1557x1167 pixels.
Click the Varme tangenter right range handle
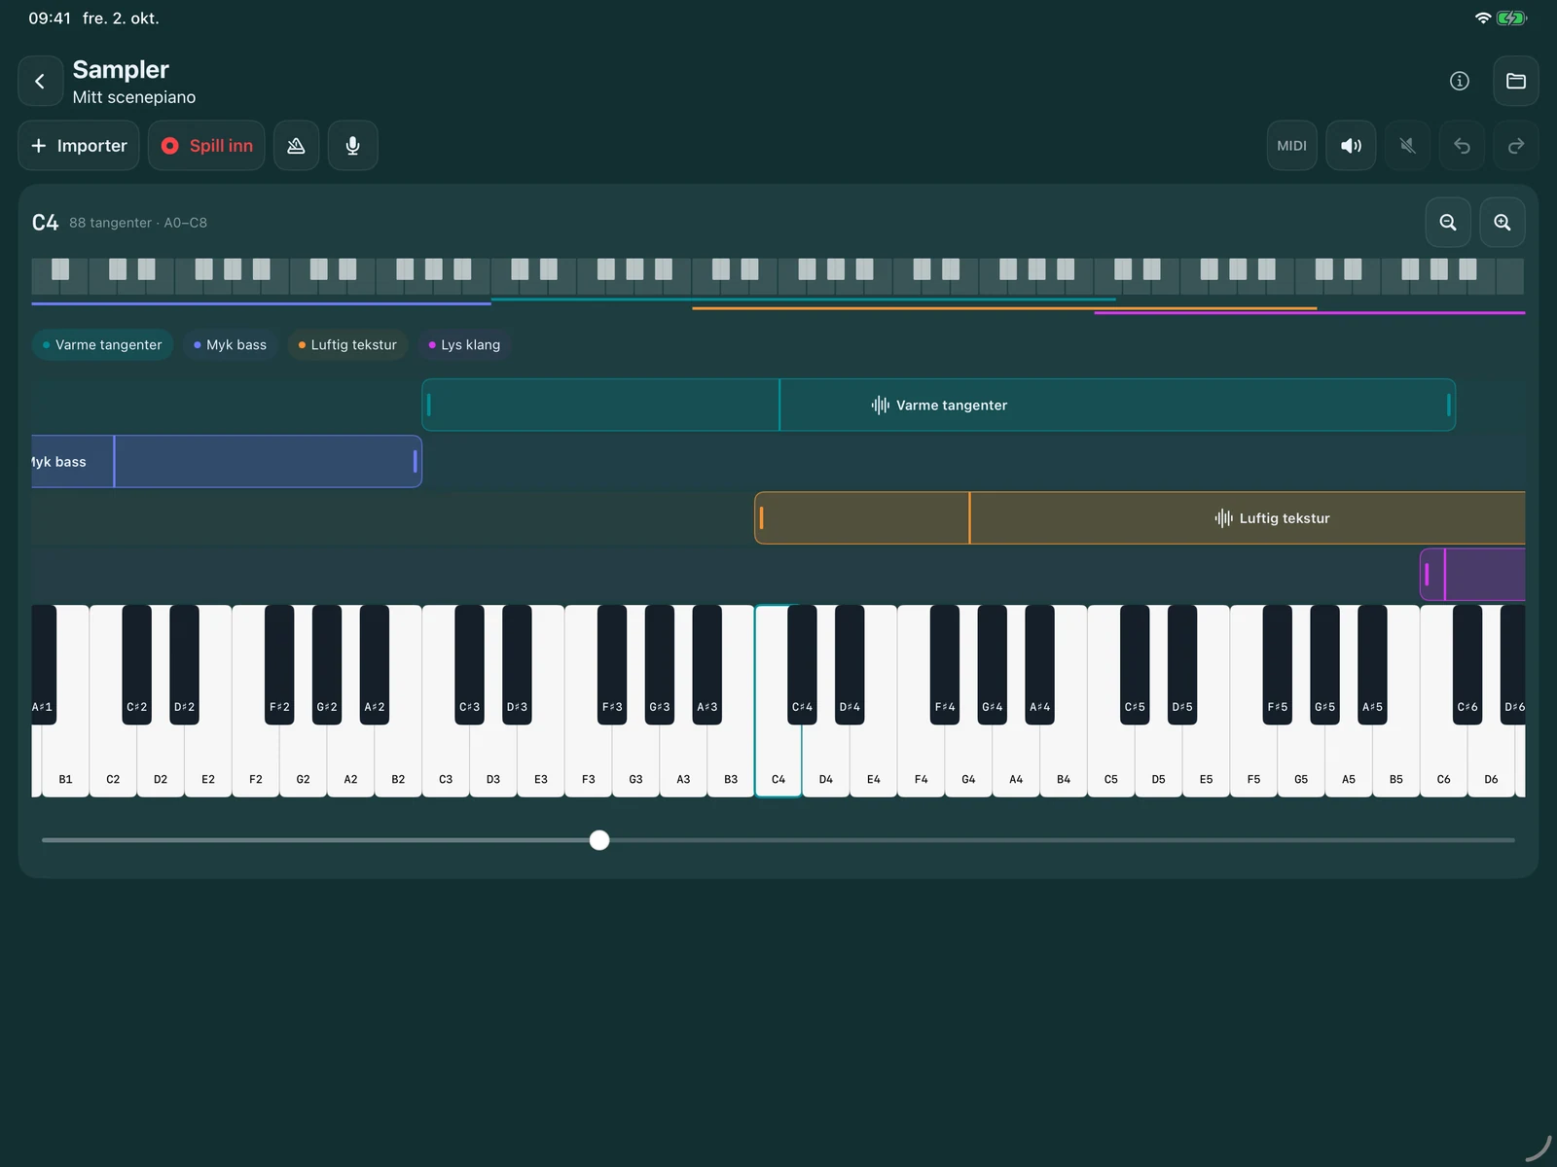coord(1448,406)
